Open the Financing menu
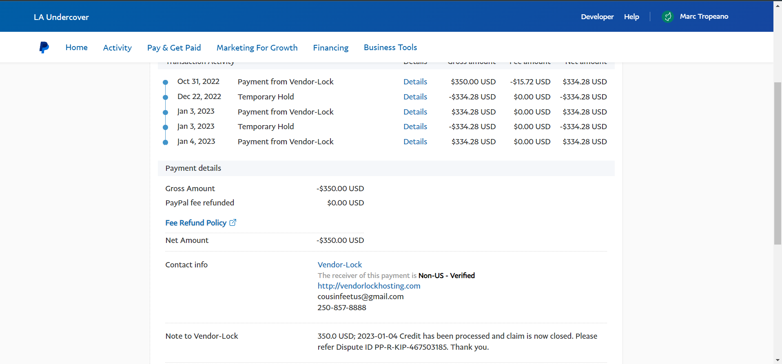Screen dimensions: 782x364 [331, 48]
